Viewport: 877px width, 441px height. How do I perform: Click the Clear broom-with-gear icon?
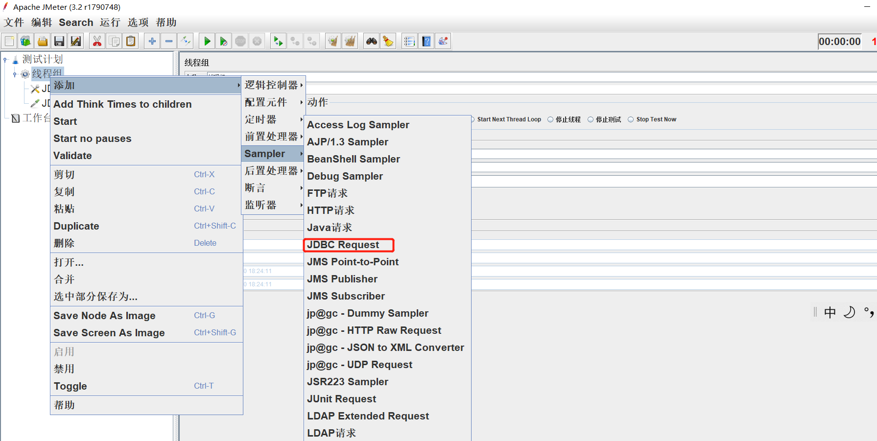(x=333, y=41)
